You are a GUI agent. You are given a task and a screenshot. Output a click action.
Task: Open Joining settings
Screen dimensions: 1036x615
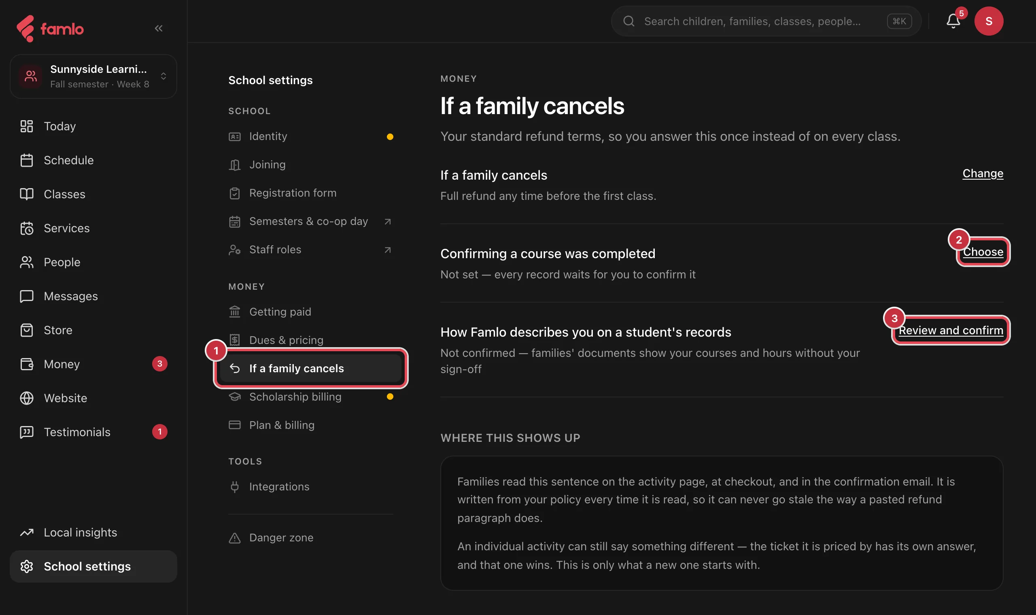(311, 165)
